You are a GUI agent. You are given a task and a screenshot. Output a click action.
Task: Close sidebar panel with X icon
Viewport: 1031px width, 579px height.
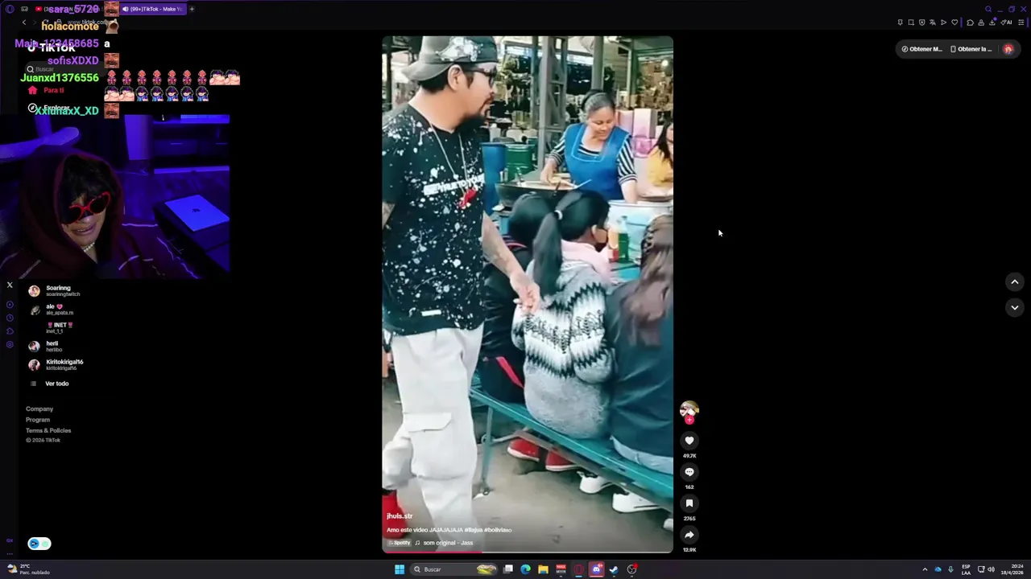[x=10, y=285]
